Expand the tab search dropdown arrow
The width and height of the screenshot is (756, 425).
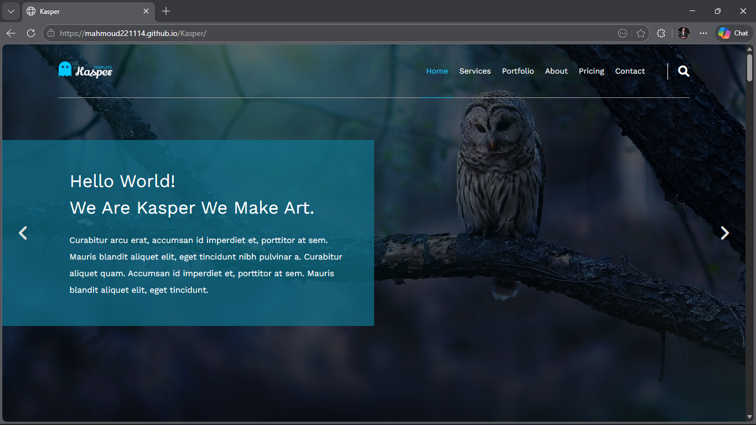pos(11,11)
